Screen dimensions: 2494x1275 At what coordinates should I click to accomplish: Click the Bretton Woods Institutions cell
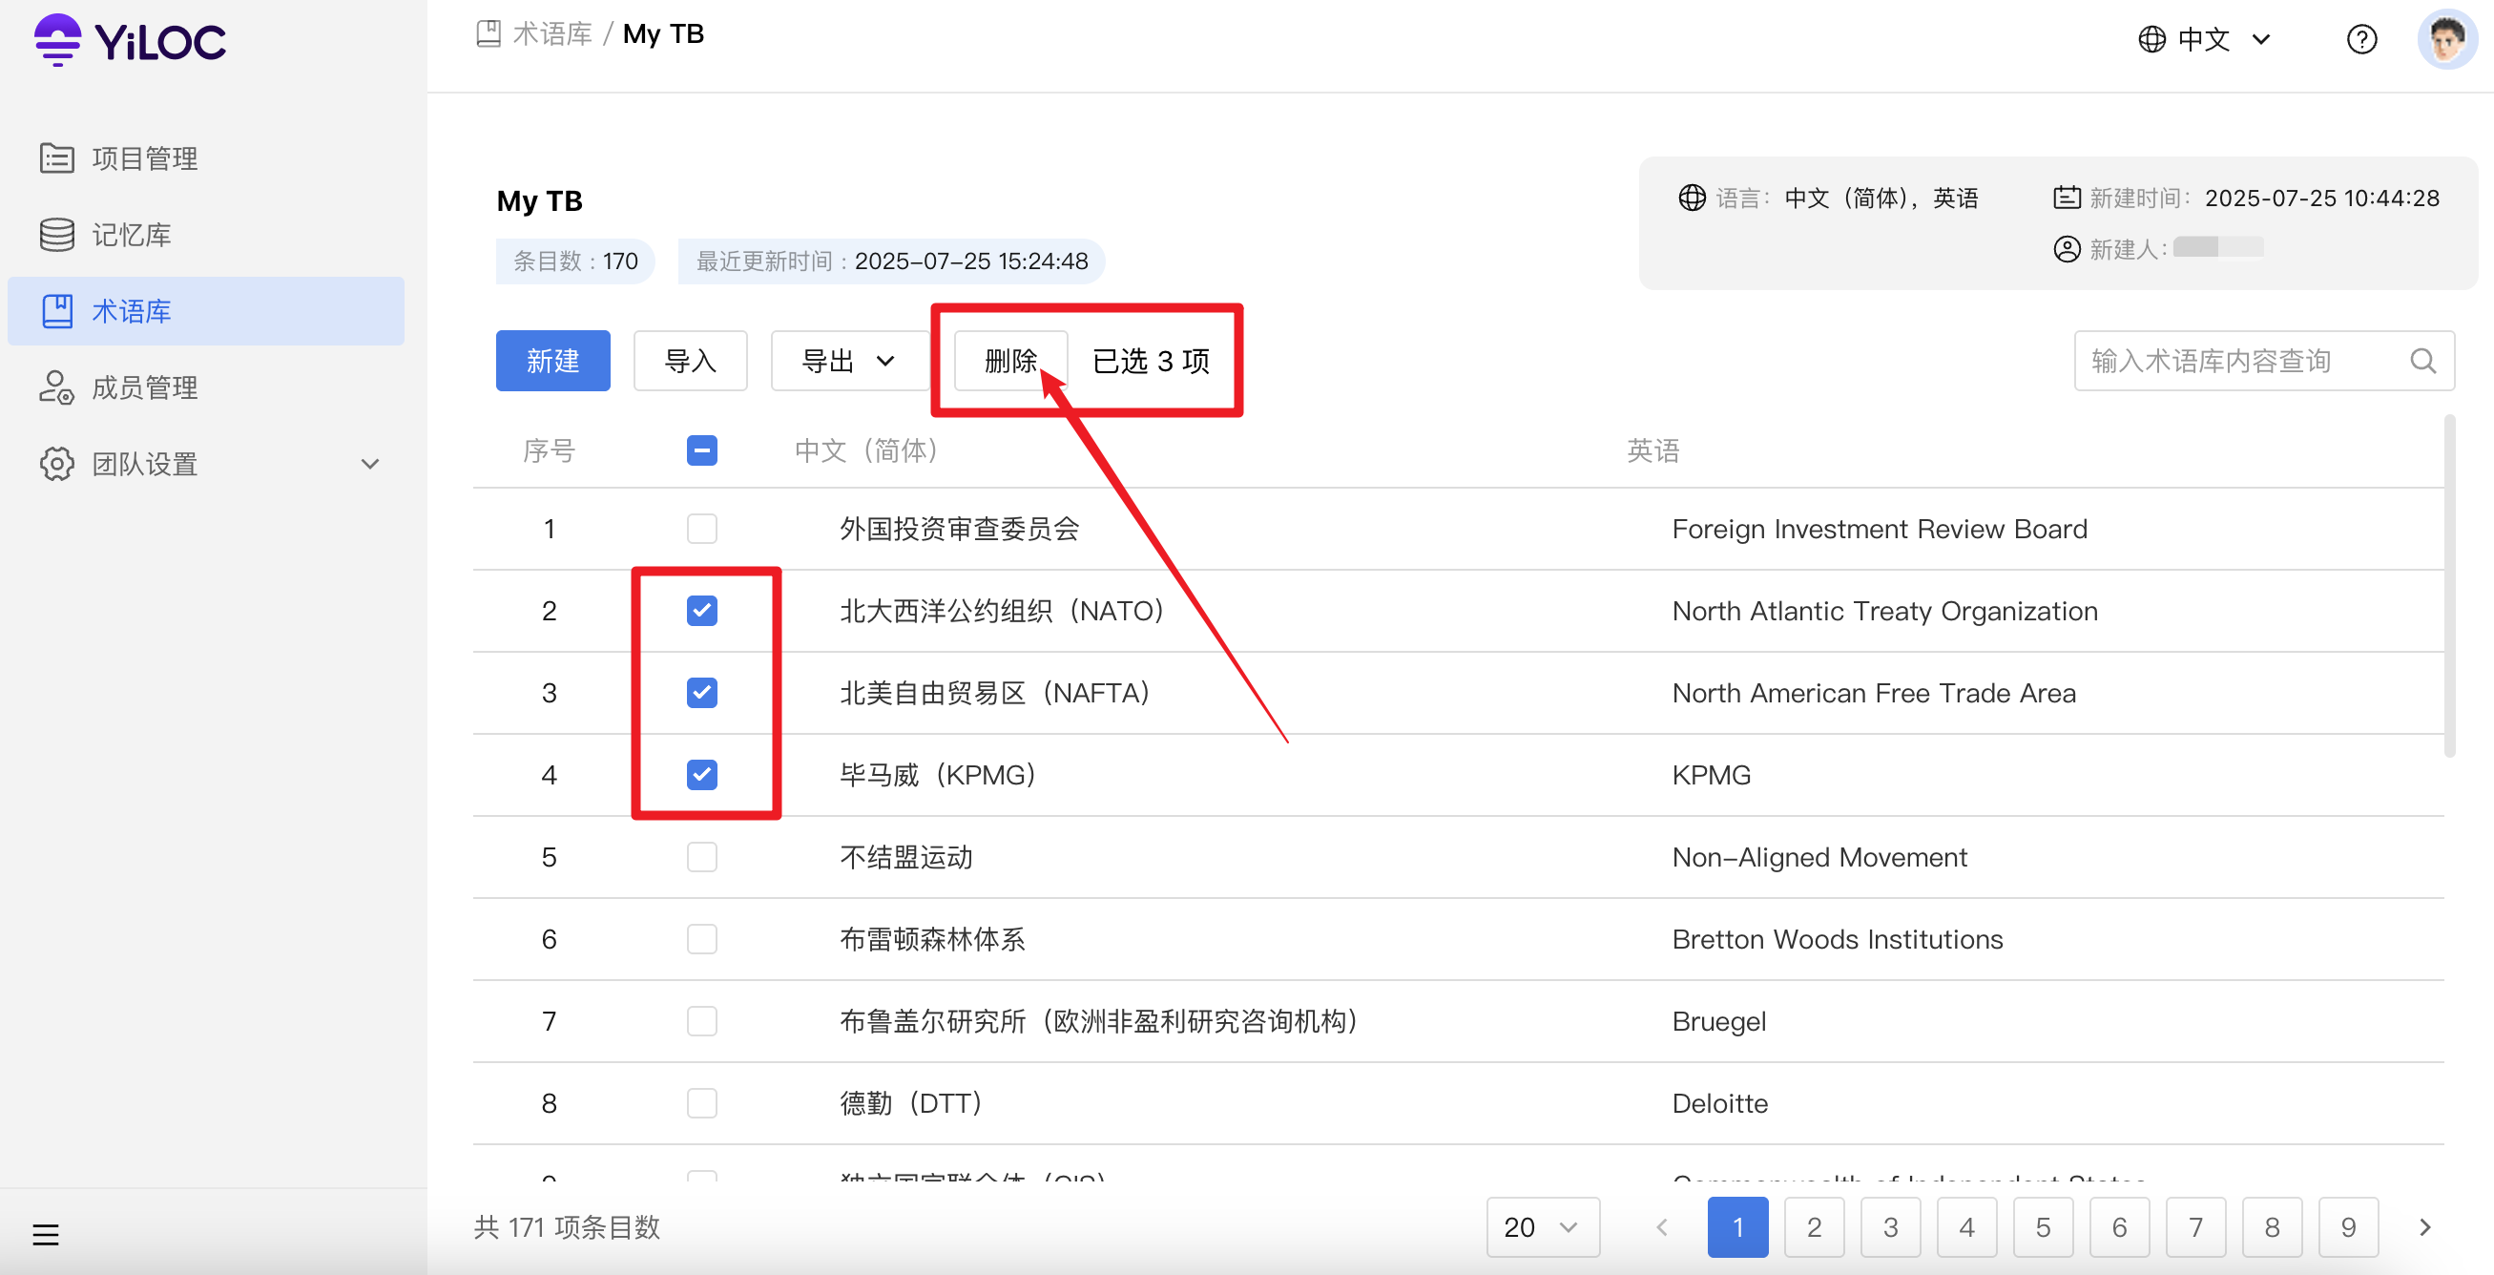pyautogui.click(x=1837, y=939)
